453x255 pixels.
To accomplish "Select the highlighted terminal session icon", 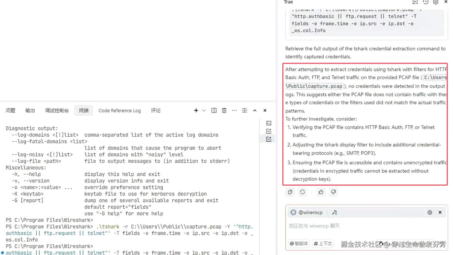I will [269, 139].
